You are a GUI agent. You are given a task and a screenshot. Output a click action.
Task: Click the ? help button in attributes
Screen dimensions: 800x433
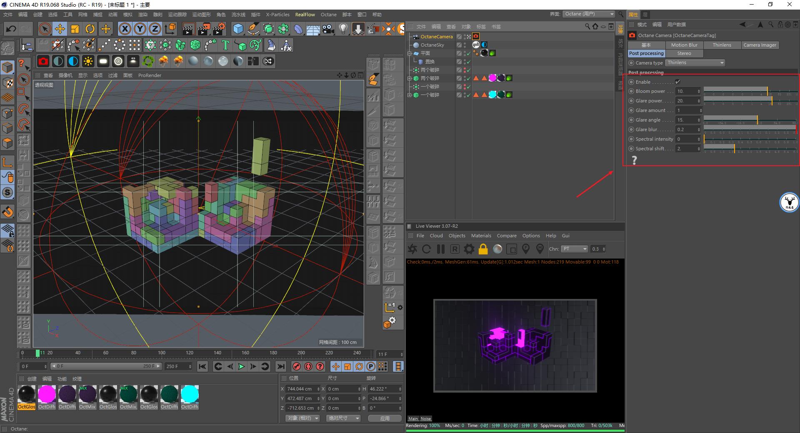(634, 160)
